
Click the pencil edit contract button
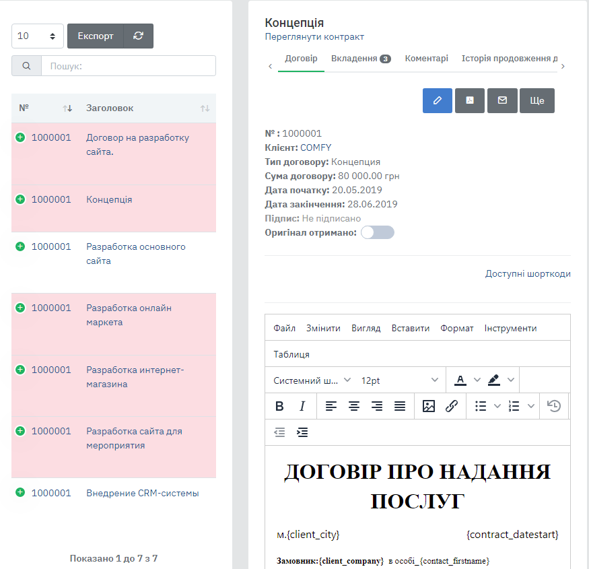pyautogui.click(x=438, y=100)
